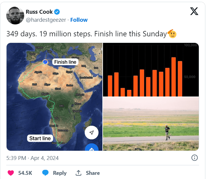Open the runner on road photo
This screenshot has height=179, width=214.
151,124
